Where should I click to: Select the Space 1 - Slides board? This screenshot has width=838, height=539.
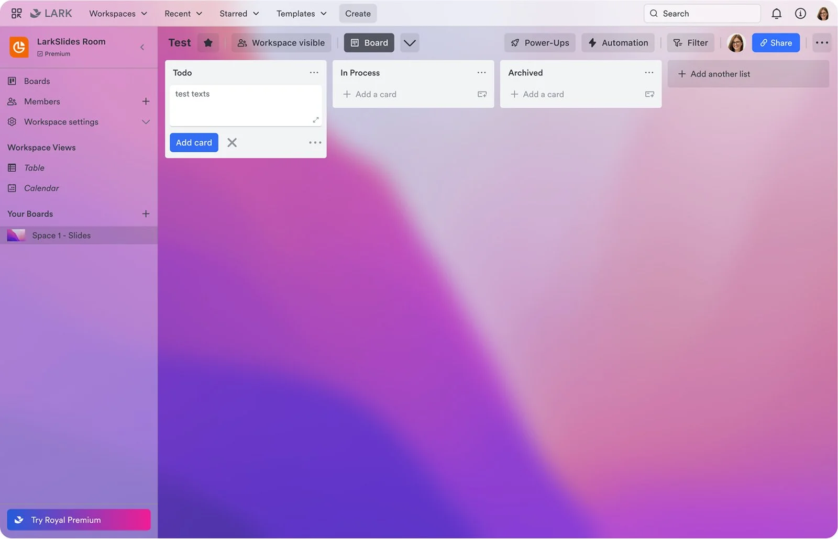point(79,235)
